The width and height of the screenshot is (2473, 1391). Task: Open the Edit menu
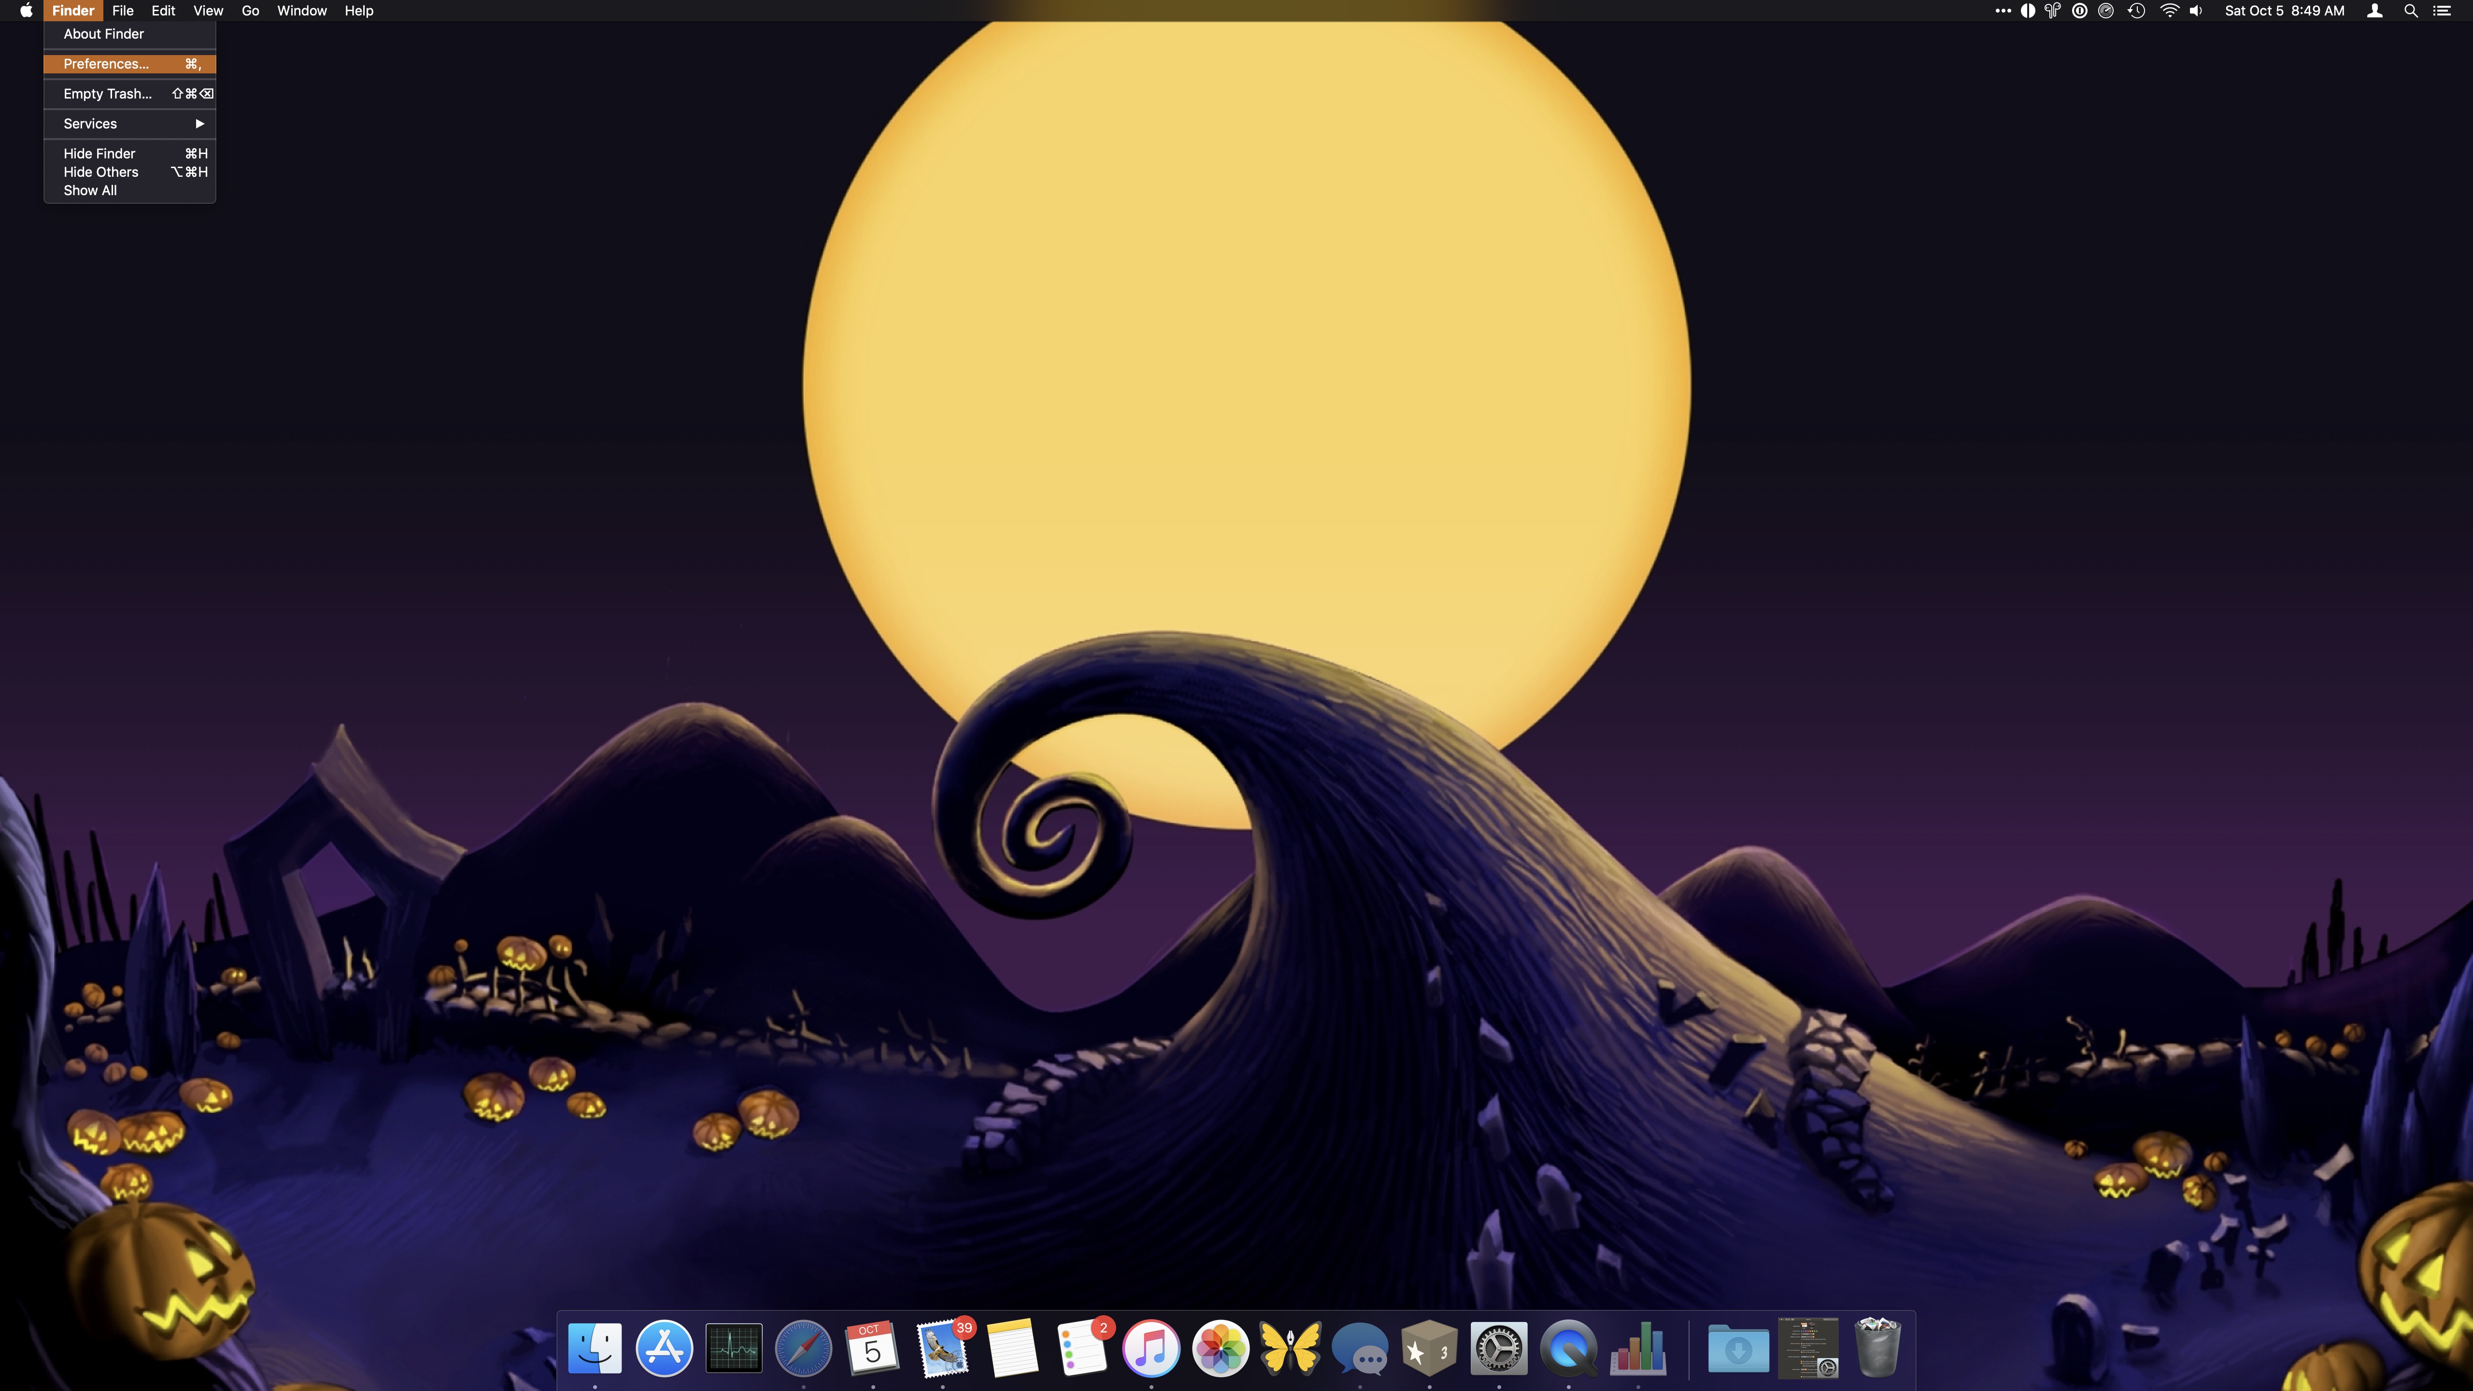(163, 11)
